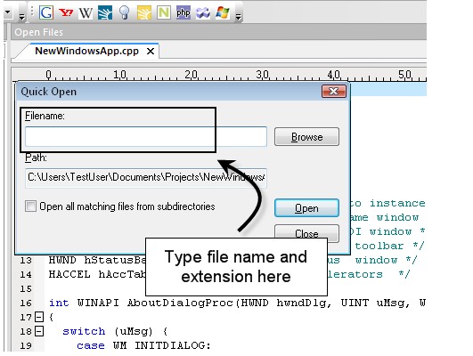Open overflow options after Windows flag icon
Screen dimensions: 473x356
239,17
